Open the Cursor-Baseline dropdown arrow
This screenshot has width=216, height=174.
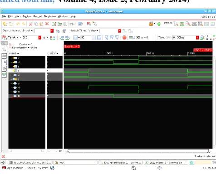(28, 48)
